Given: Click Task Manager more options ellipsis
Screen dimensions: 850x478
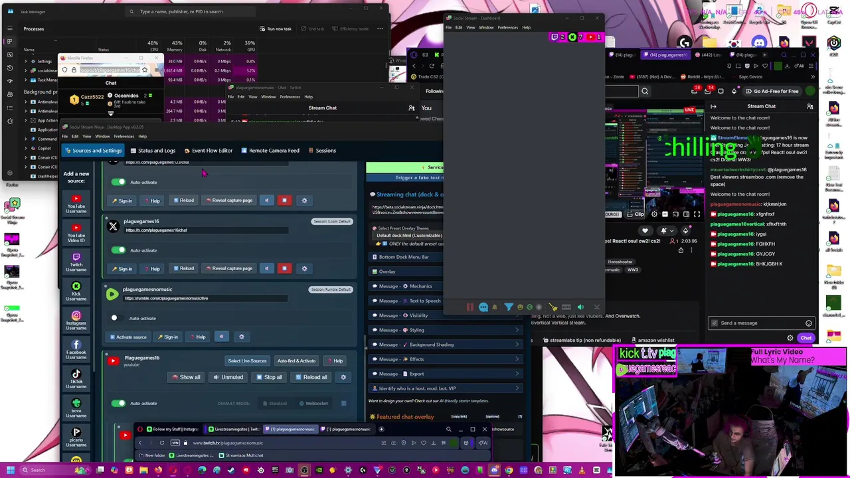Looking at the screenshot, I should pos(380,29).
